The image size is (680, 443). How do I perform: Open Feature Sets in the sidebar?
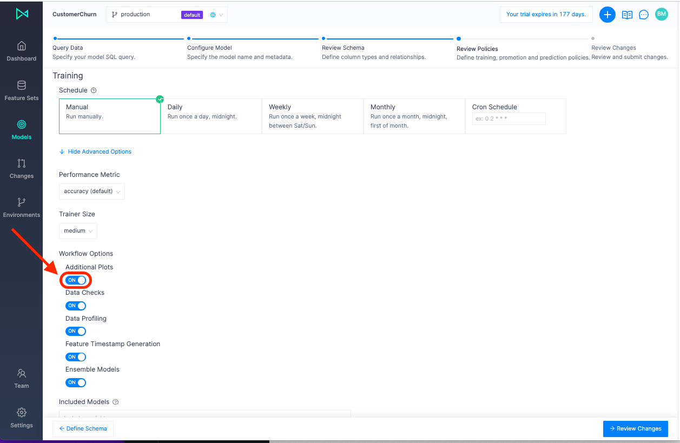[x=21, y=90]
